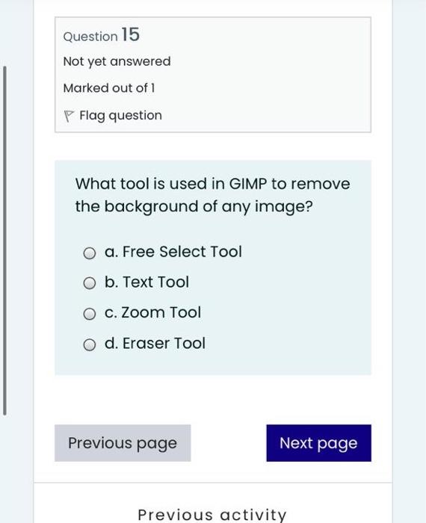This screenshot has height=523, width=426.
Task: Click the 'Not yet answered' status text
Action: (117, 61)
